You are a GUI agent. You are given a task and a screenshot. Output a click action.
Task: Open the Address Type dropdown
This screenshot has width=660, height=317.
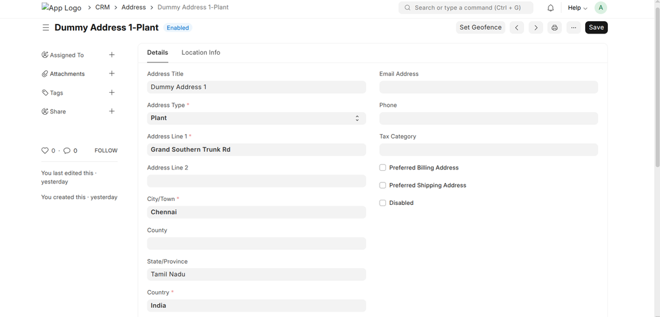point(257,119)
